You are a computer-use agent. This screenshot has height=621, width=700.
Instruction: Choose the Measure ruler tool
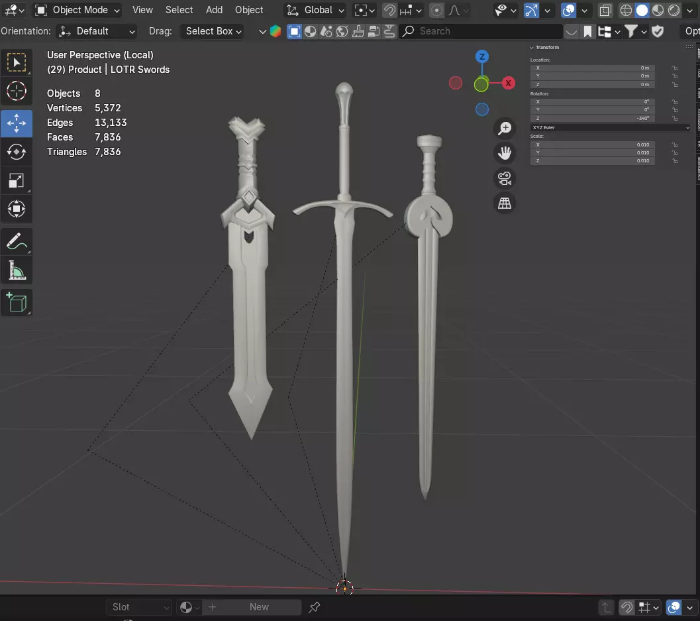(17, 270)
